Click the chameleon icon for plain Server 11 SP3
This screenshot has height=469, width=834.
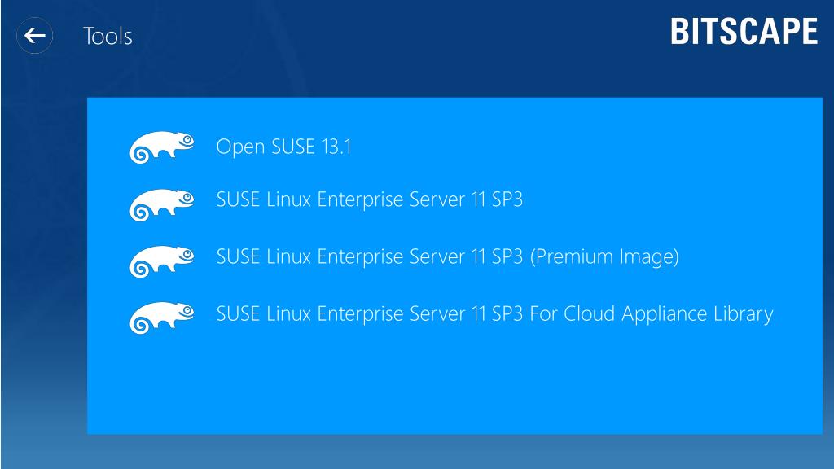(x=162, y=204)
